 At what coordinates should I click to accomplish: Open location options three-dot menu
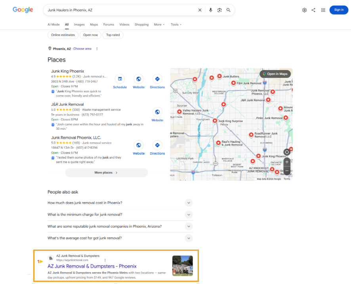click(97, 49)
